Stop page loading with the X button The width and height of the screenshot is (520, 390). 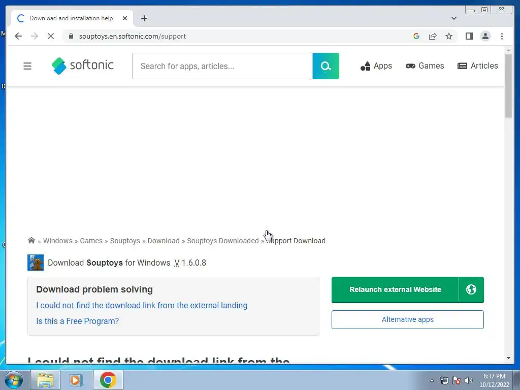tap(51, 36)
